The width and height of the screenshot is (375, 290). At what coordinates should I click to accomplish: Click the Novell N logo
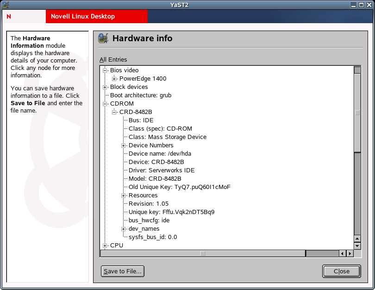tap(9, 17)
